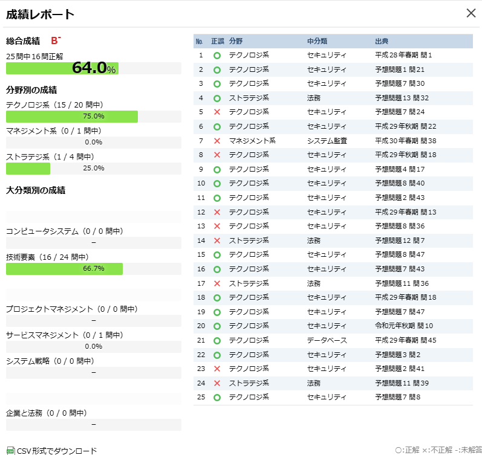Click the green circle in row 25
Image resolution: width=482 pixels, height=455 pixels.
[217, 398]
